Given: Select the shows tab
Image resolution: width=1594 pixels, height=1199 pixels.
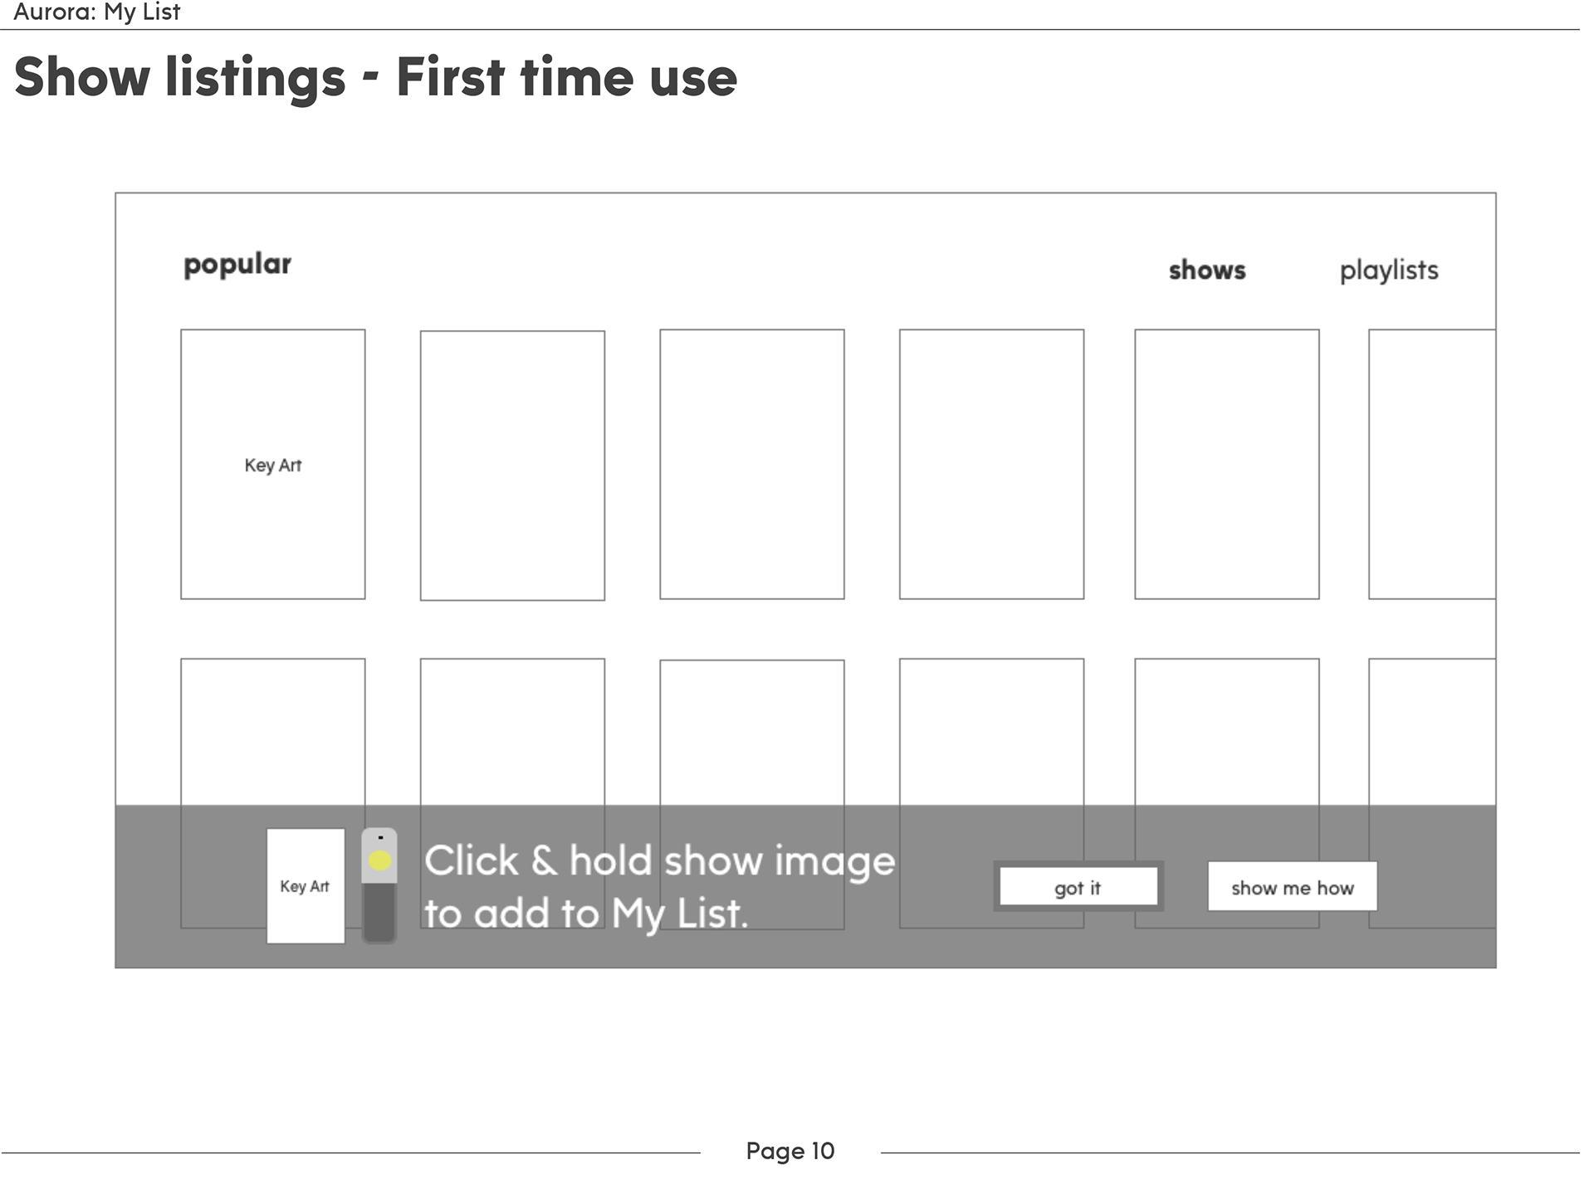Looking at the screenshot, I should (1207, 271).
